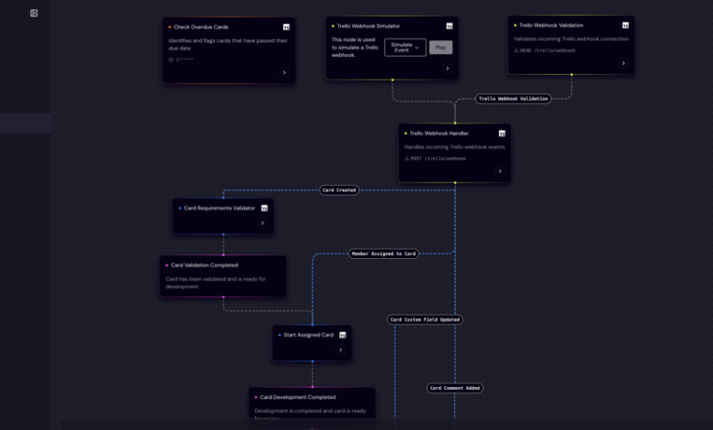Screen dimensions: 713x430
Task: Click the Play button in the simulator
Action: click(x=441, y=48)
